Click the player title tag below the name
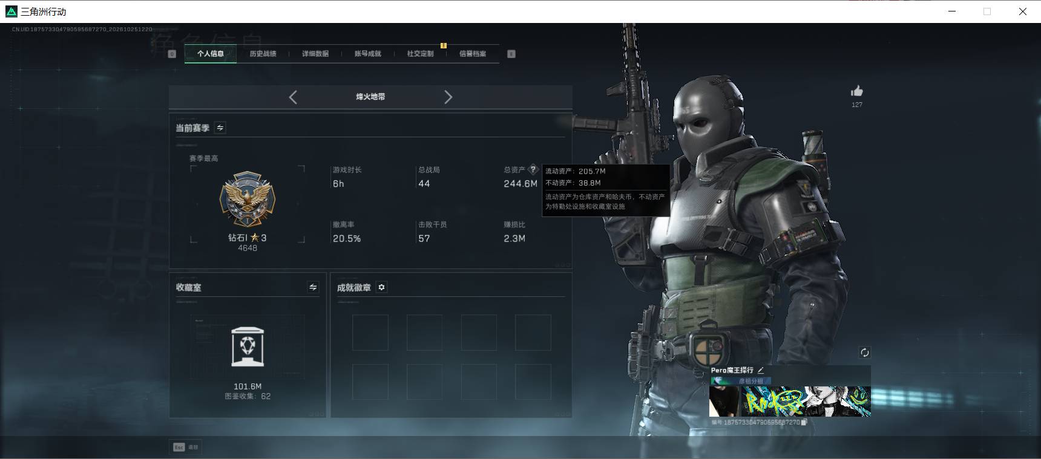This screenshot has width=1041, height=459. pyautogui.click(x=741, y=381)
